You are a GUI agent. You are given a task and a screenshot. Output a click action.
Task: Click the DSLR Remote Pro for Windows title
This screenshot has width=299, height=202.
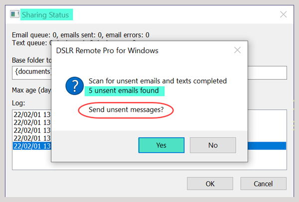[x=107, y=50]
